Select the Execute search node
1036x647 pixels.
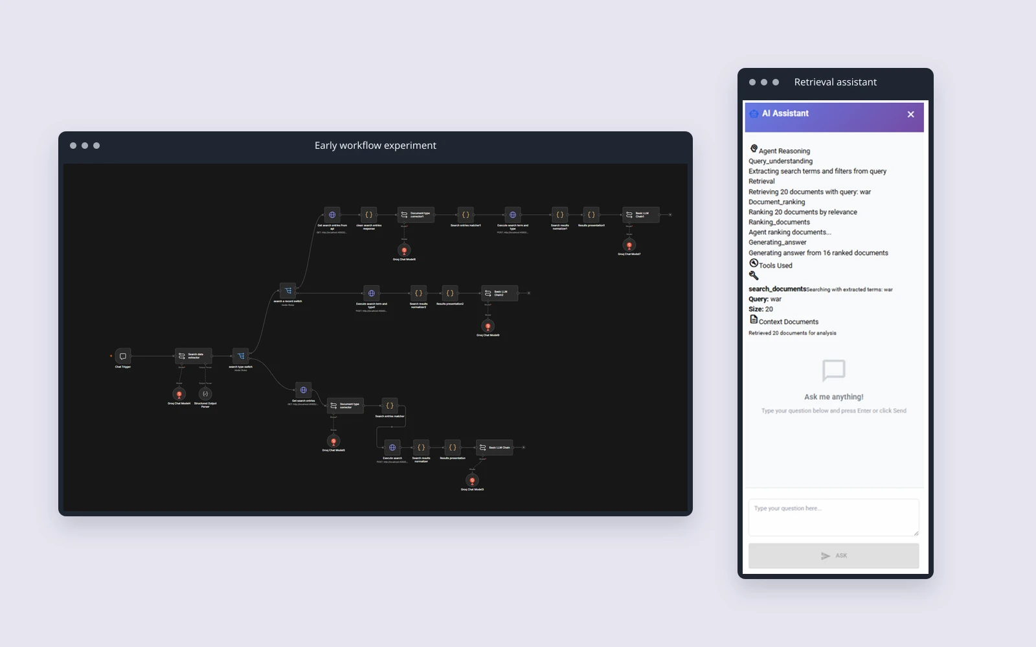pos(392,448)
